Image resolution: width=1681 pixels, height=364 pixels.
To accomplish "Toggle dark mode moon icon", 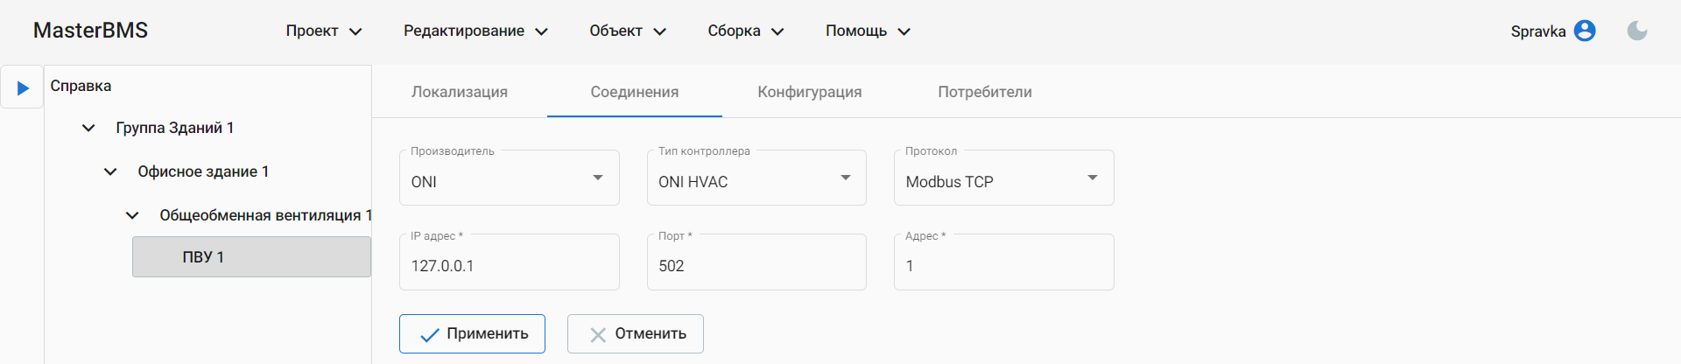I will tap(1636, 31).
